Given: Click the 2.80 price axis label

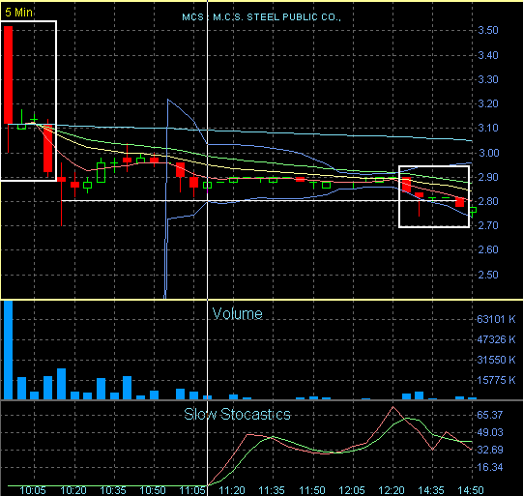Looking at the screenshot, I should click(x=488, y=201).
